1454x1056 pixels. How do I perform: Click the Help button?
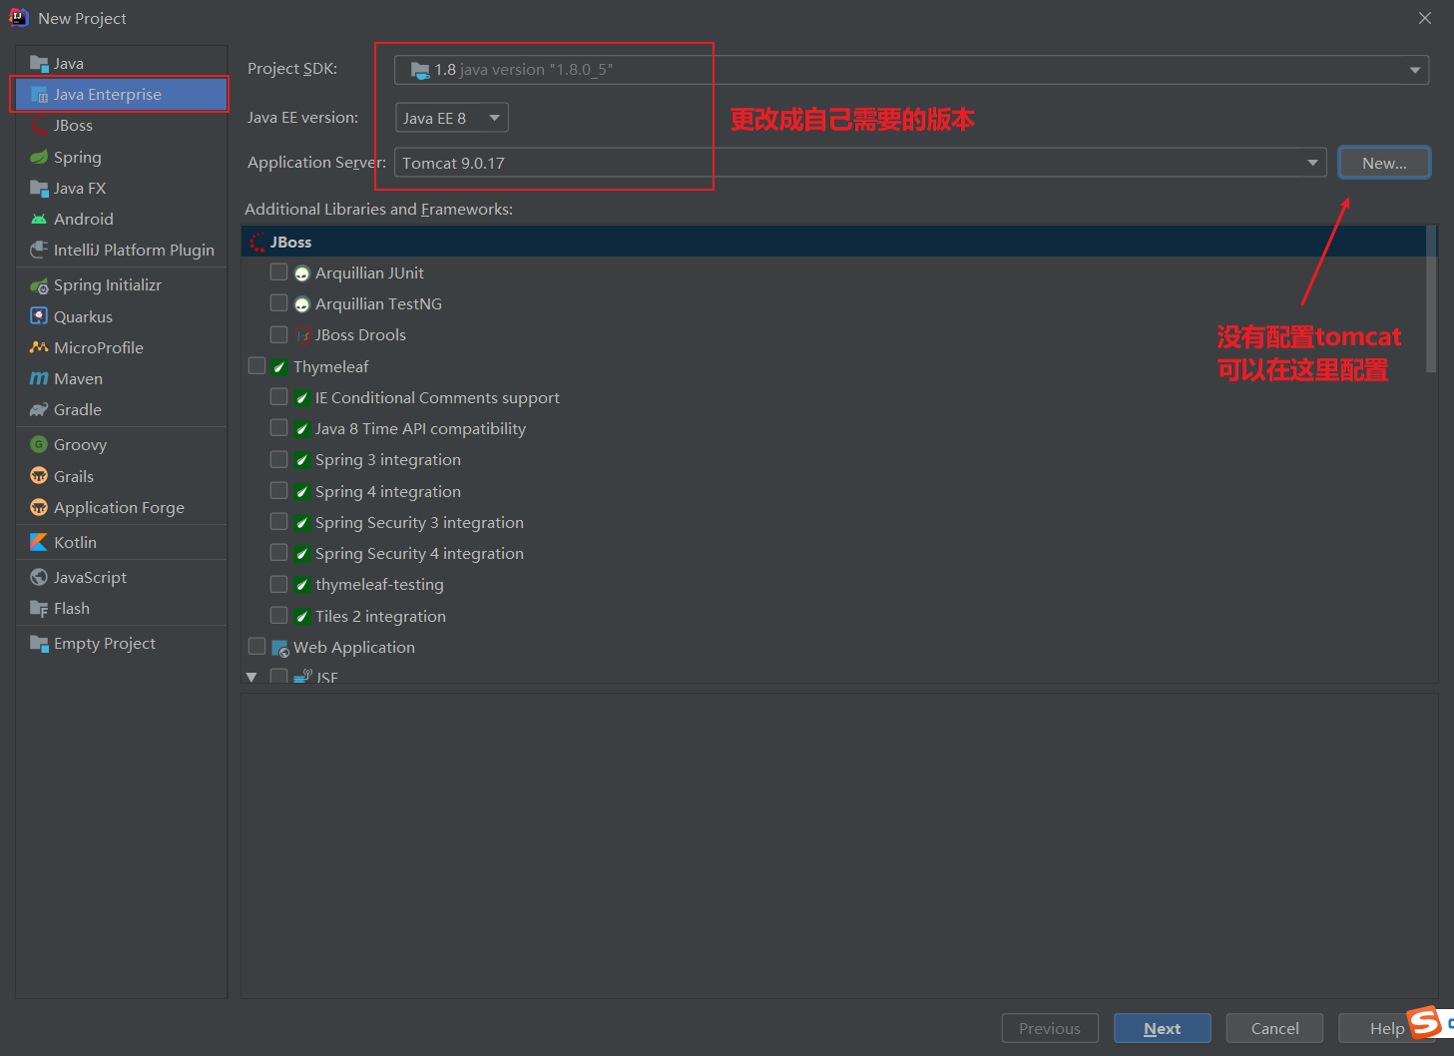point(1386,1028)
